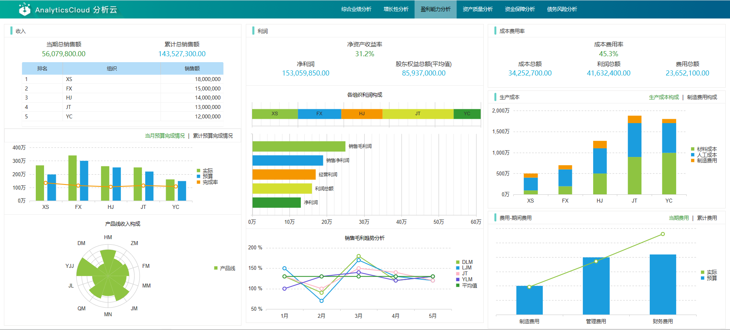Screen dimensions: 730x330
Task: Toggle the 平均值 series legend
Action: 466,286
